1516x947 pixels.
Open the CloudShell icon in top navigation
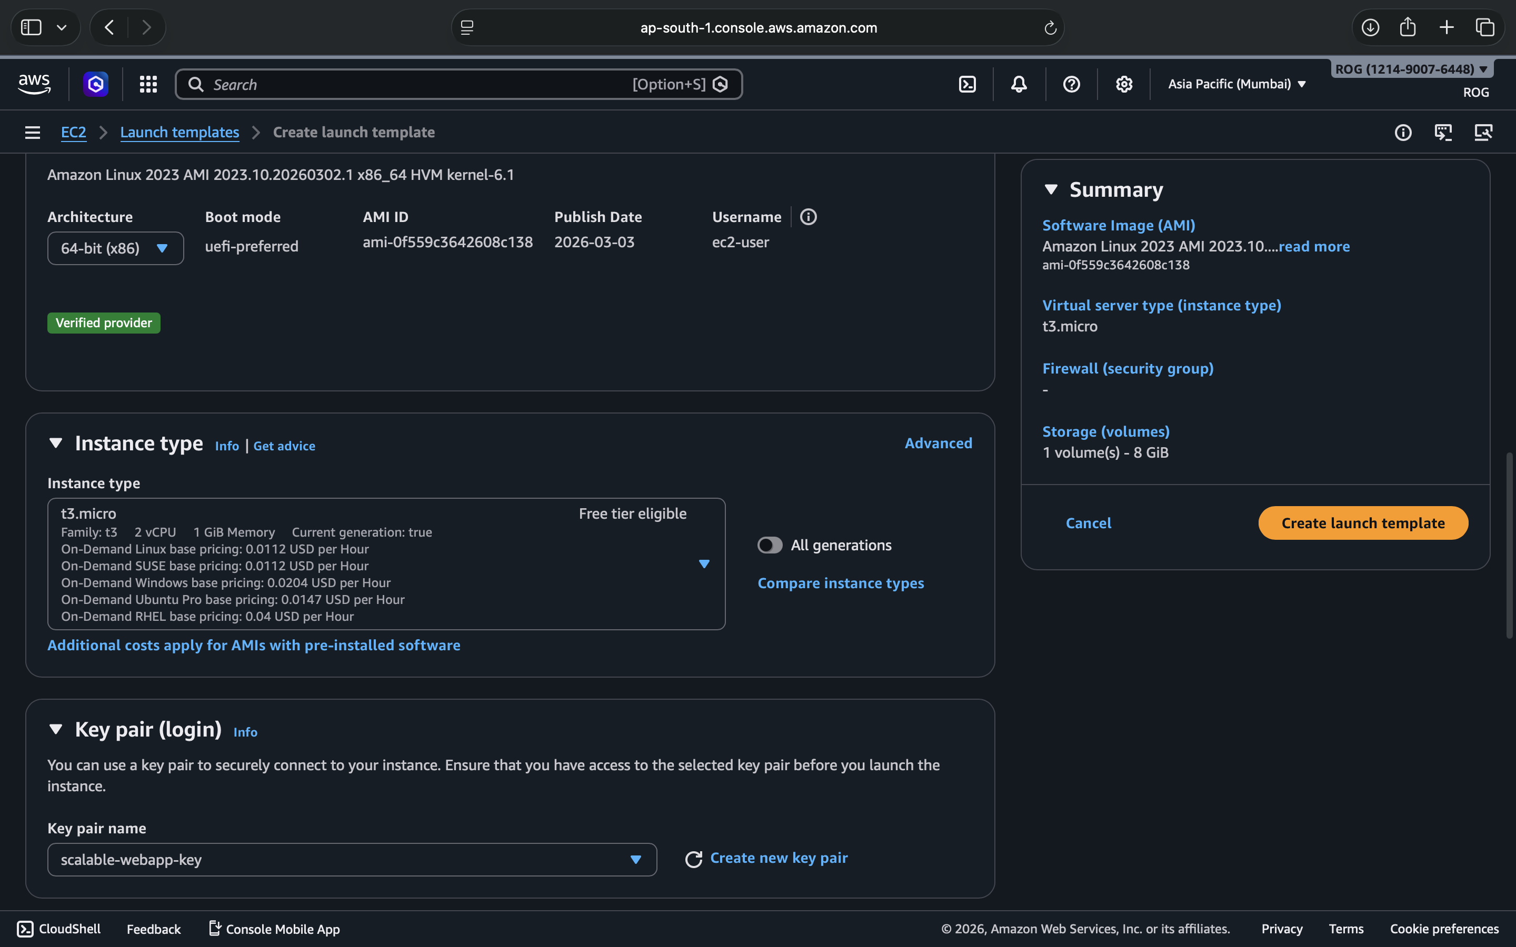click(x=967, y=84)
